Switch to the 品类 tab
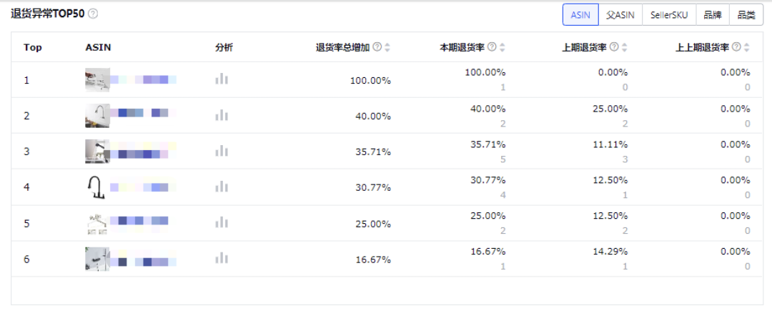772x311 pixels. coord(746,15)
